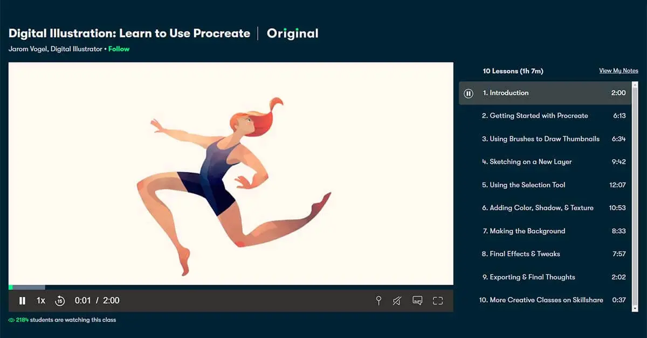
Task: Follow teacher Jarom Vogel
Action: 119,49
